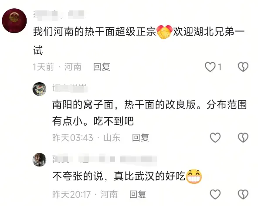
Task: Like the reply comparing Wuhan noodles
Action: coord(215,194)
